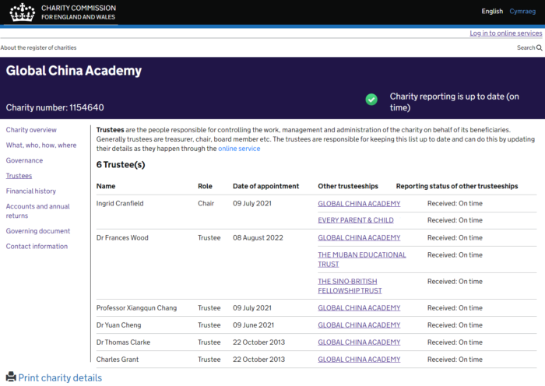This screenshot has width=545, height=386.
Task: Go to Charity overview section
Action: point(31,130)
